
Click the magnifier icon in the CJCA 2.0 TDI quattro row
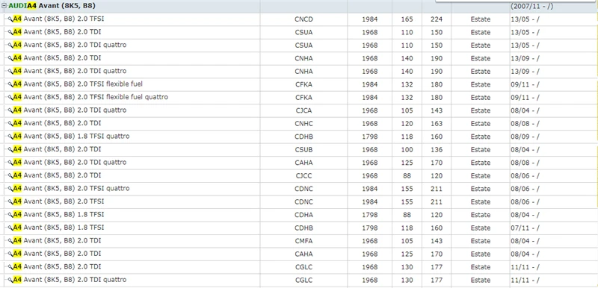point(10,110)
